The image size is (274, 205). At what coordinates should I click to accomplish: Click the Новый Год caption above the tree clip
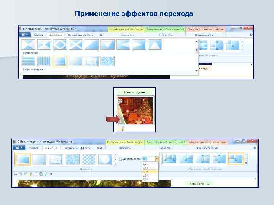135,92
